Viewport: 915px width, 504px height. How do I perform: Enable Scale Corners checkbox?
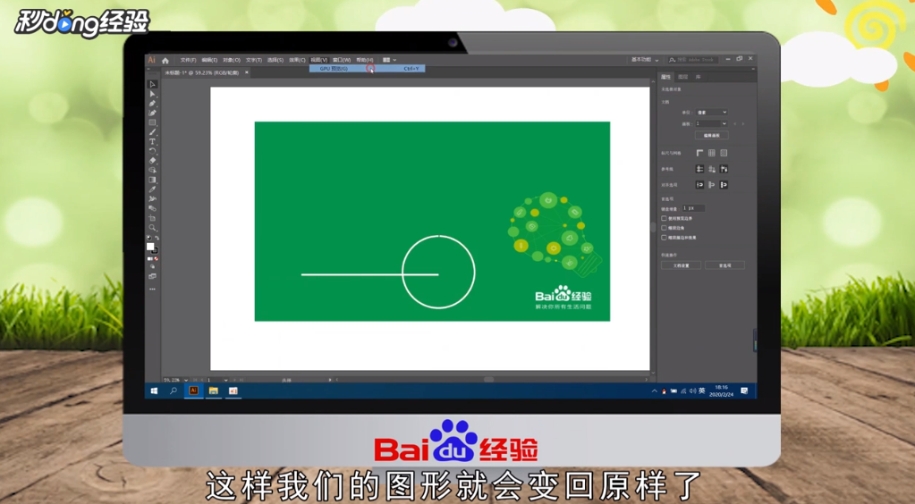point(664,228)
